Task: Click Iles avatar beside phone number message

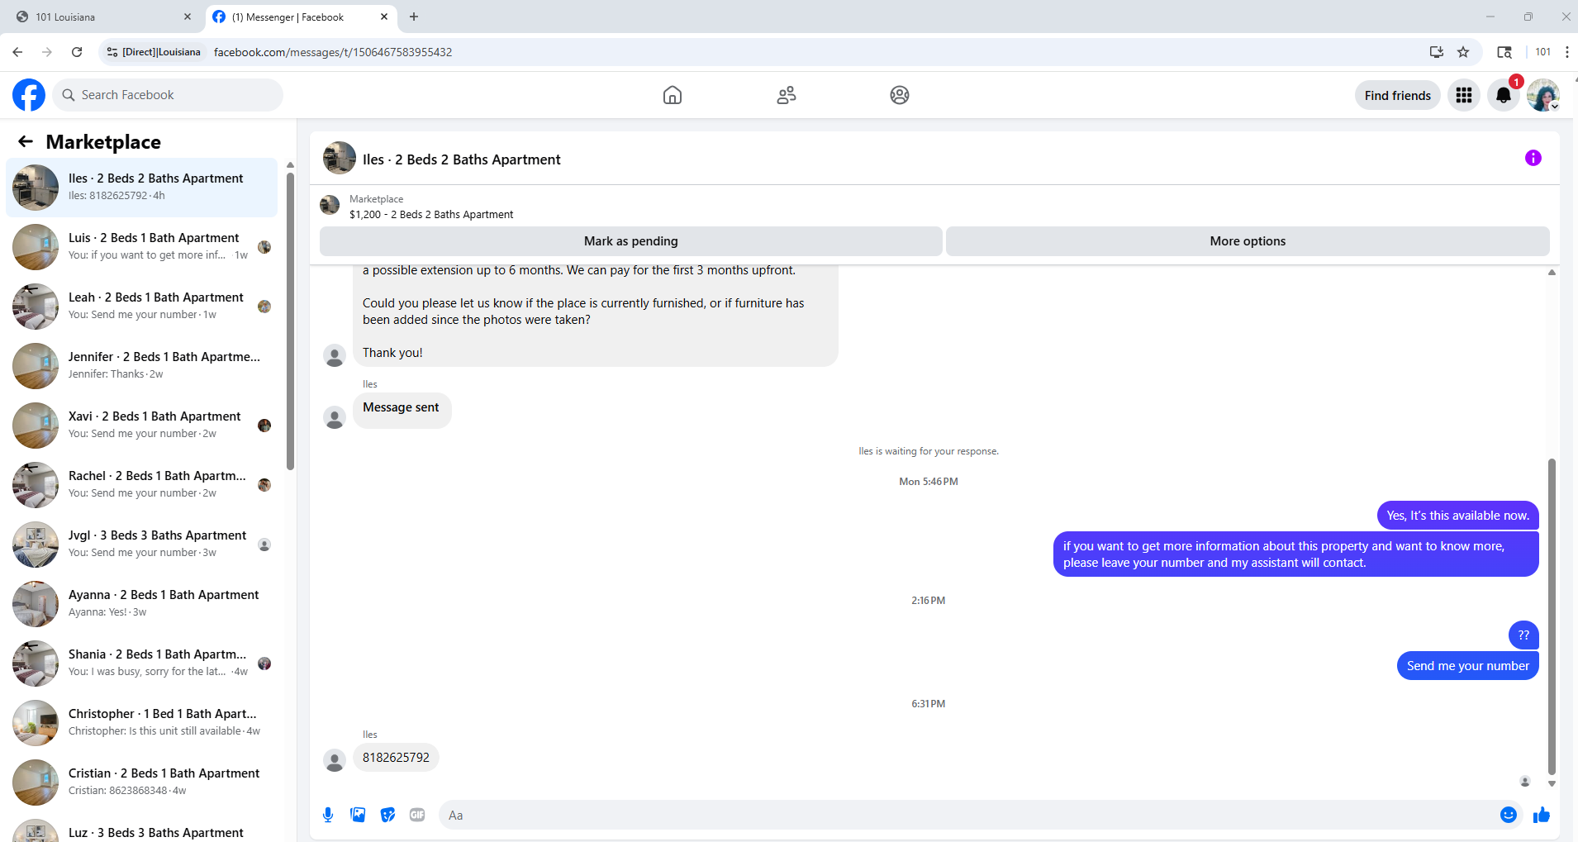Action: [x=335, y=760]
